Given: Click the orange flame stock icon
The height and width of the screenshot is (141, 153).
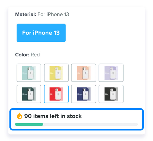Looking at the screenshot, I should [x=19, y=116].
